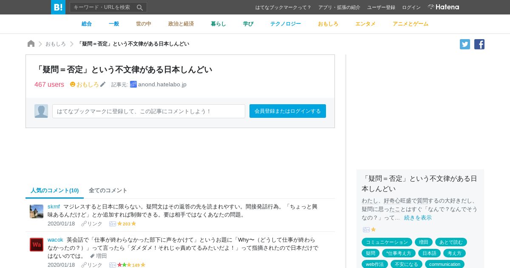Click the 203 star count on skrnf's comment
This screenshot has width=510, height=268.
point(127,224)
